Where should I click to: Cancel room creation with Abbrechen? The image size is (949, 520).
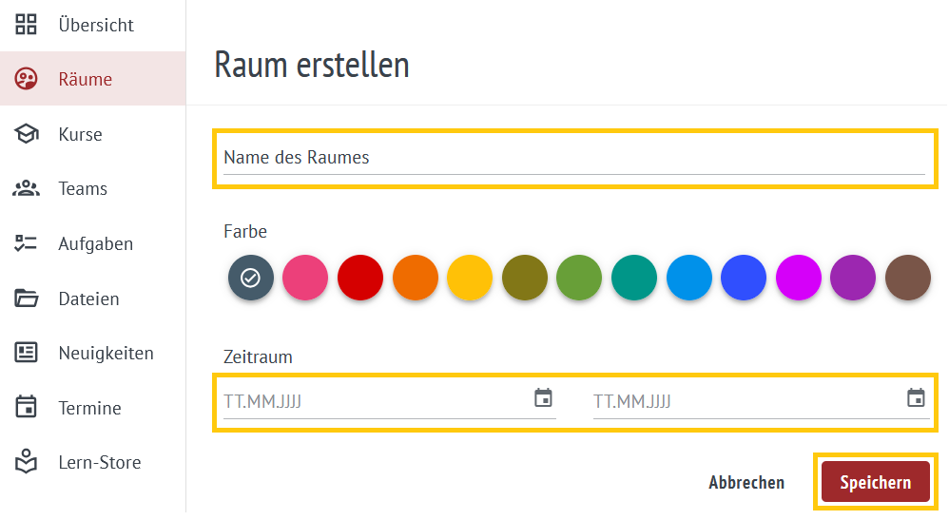[746, 483]
